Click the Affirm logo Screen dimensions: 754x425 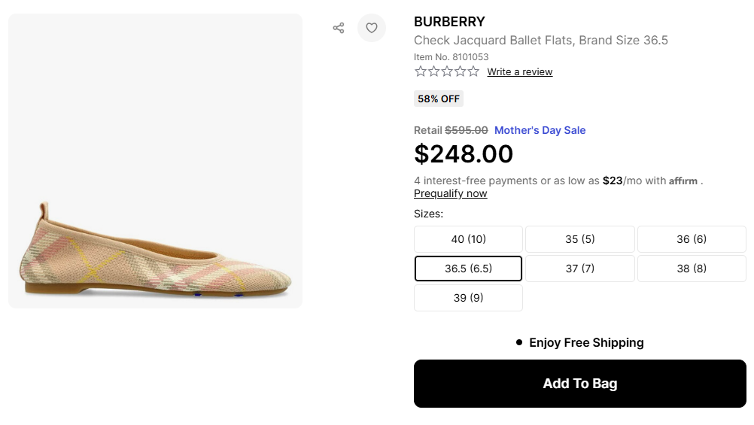point(683,181)
